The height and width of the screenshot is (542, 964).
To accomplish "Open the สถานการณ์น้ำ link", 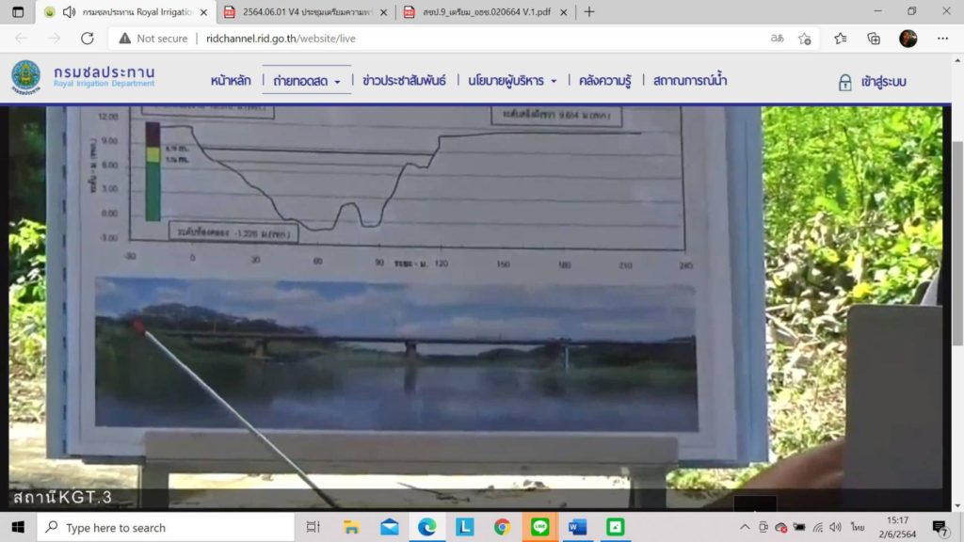I will [690, 81].
